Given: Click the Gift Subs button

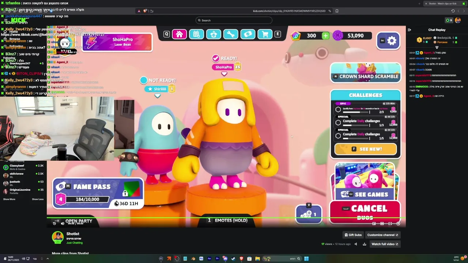Looking at the screenshot, I should (x=353, y=235).
